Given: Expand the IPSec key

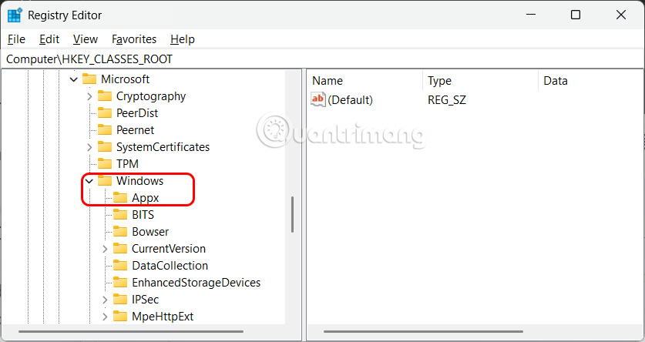Looking at the screenshot, I should coord(105,300).
